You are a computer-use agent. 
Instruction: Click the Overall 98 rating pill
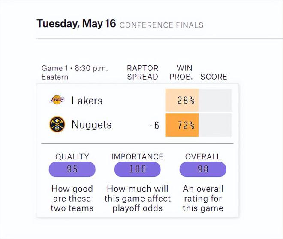click(203, 169)
